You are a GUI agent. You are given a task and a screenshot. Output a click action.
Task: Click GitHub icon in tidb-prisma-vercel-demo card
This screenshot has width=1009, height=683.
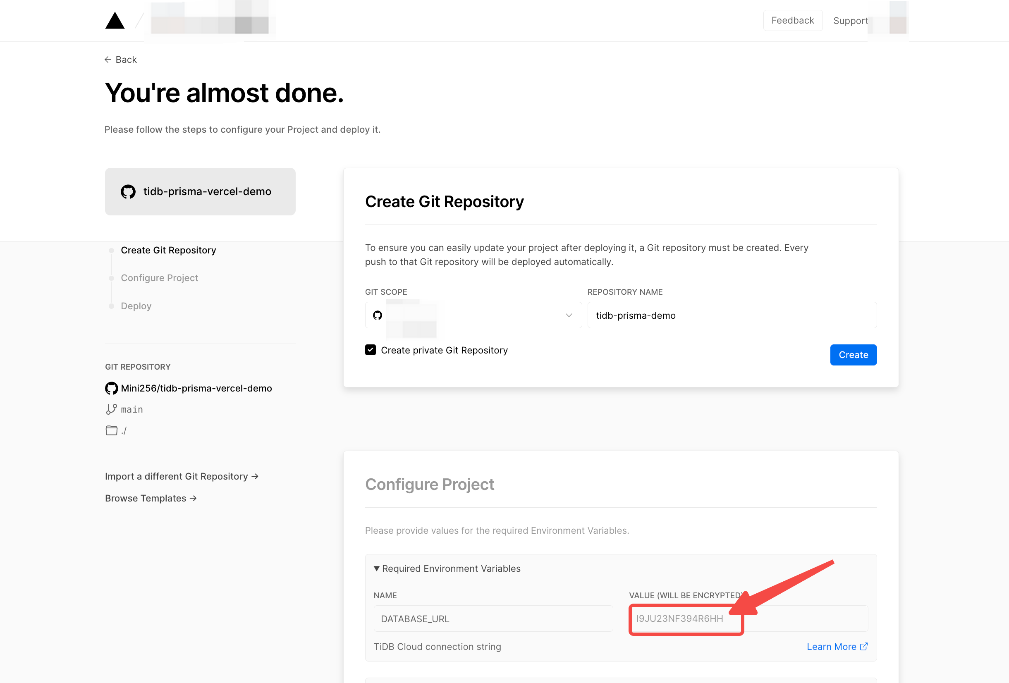tap(128, 191)
